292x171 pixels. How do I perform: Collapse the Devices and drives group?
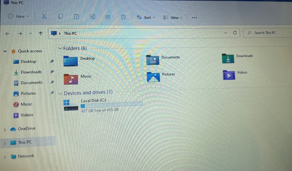click(x=60, y=93)
